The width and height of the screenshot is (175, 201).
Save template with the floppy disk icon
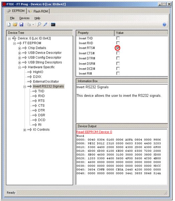point(21,25)
